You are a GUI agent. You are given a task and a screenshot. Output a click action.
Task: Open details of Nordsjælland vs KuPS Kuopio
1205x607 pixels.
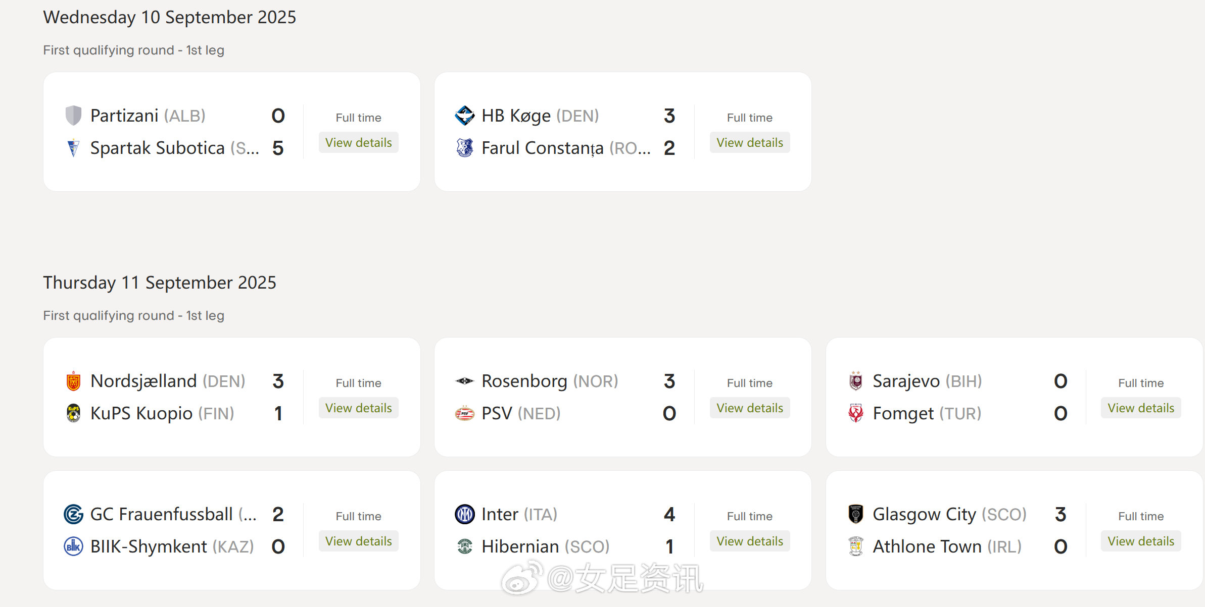click(x=358, y=408)
